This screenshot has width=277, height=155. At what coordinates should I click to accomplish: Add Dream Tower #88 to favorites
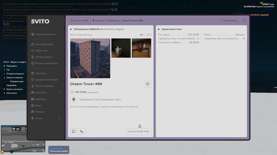148,84
